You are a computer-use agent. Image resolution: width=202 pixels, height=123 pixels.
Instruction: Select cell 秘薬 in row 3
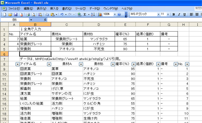click(35, 39)
